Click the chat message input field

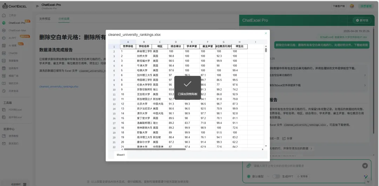306,166
